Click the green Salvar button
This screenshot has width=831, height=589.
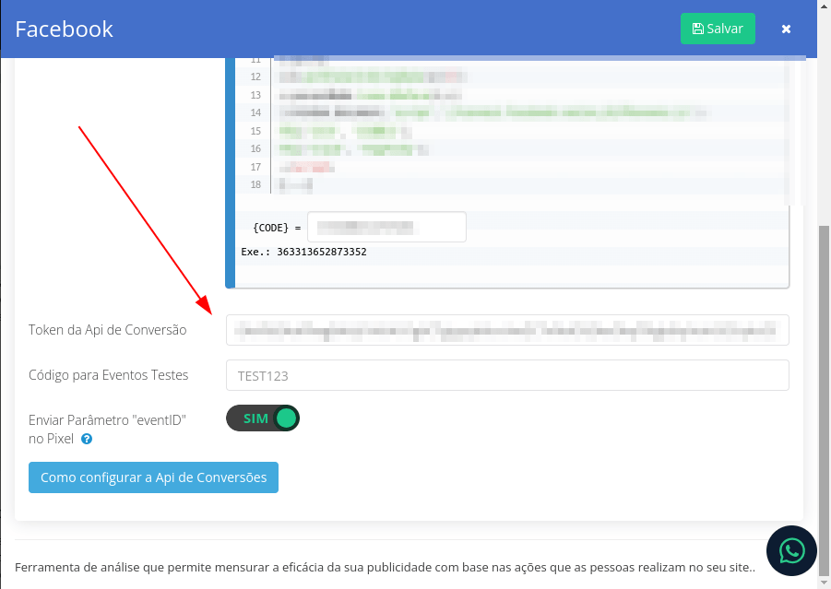point(718,29)
